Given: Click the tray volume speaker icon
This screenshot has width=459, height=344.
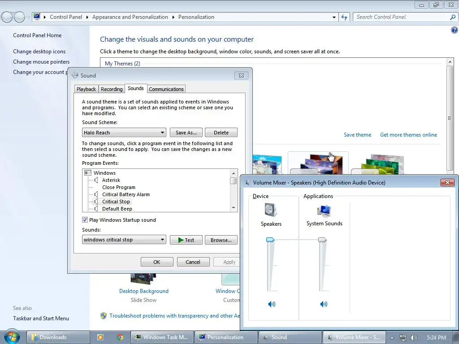Looking at the screenshot, I should [413, 338].
